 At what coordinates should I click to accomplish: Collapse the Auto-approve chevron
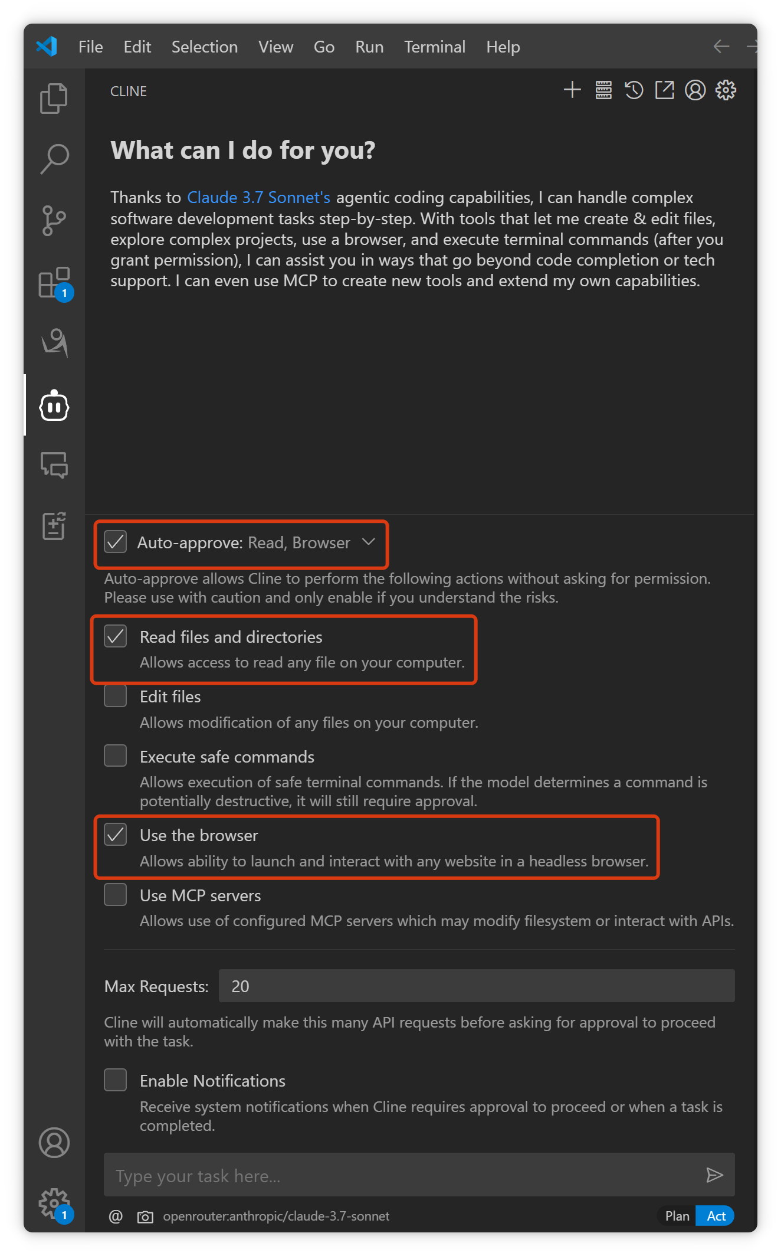[x=369, y=542]
